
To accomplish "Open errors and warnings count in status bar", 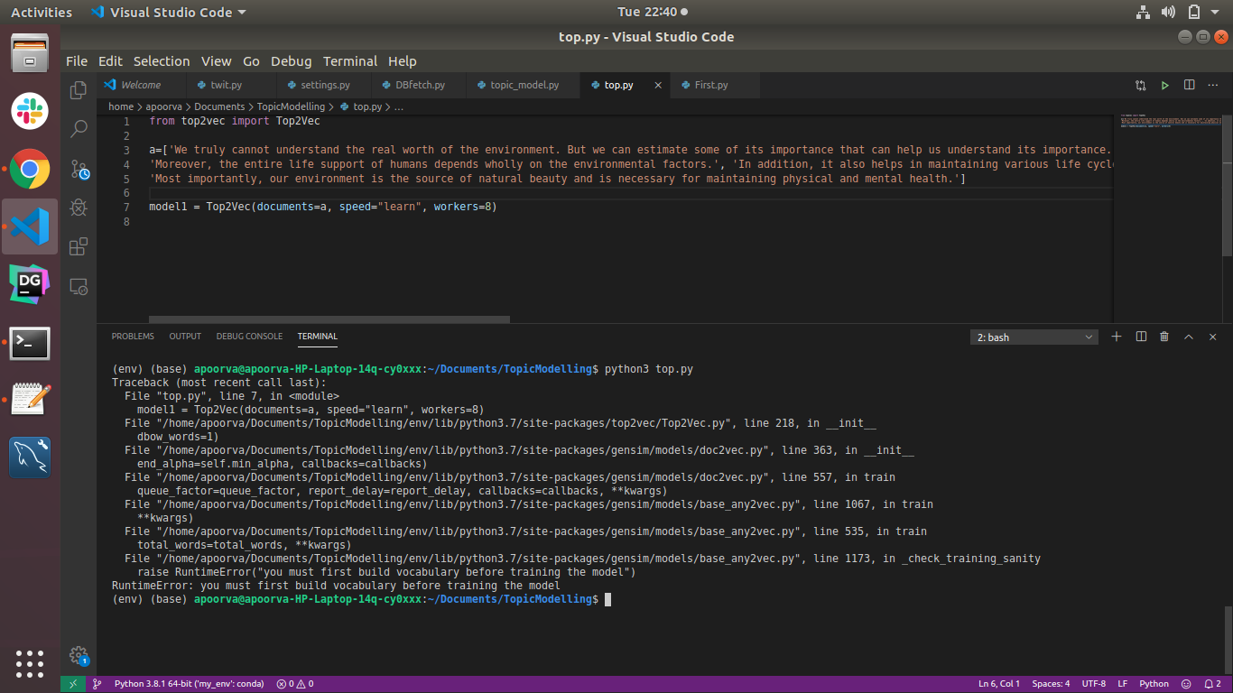I will pyautogui.click(x=295, y=684).
